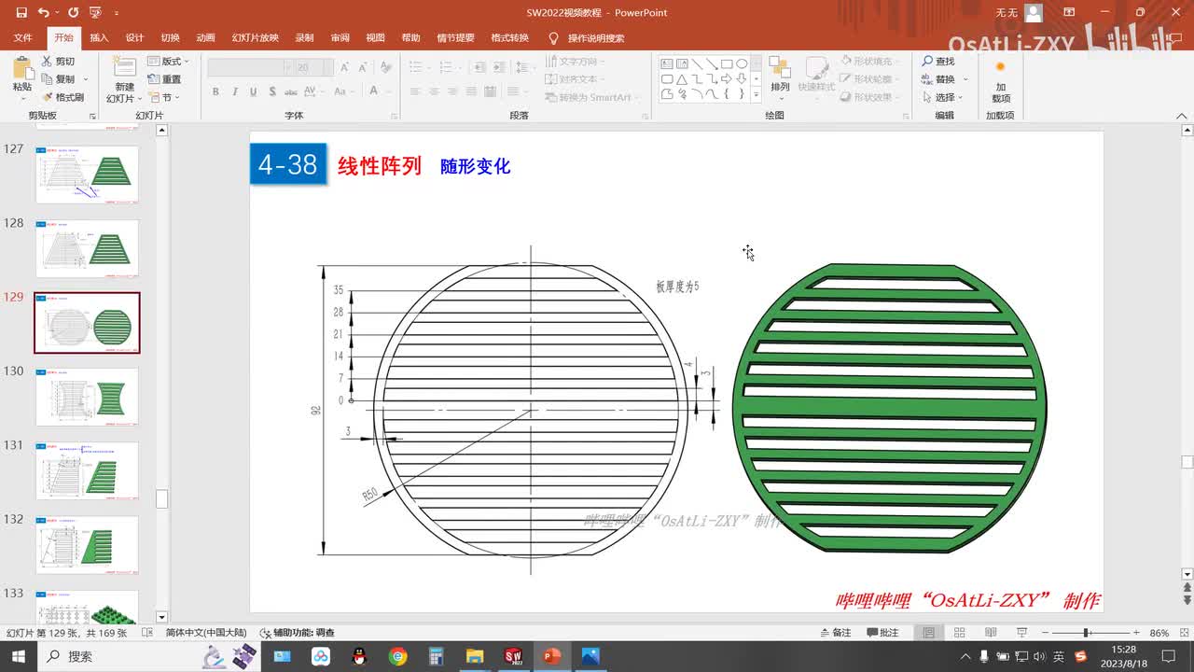Switch to Reading view icon

(990, 633)
